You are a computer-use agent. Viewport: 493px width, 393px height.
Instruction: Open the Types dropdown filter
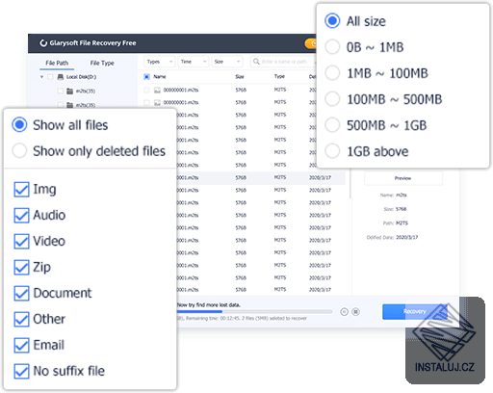coord(160,62)
